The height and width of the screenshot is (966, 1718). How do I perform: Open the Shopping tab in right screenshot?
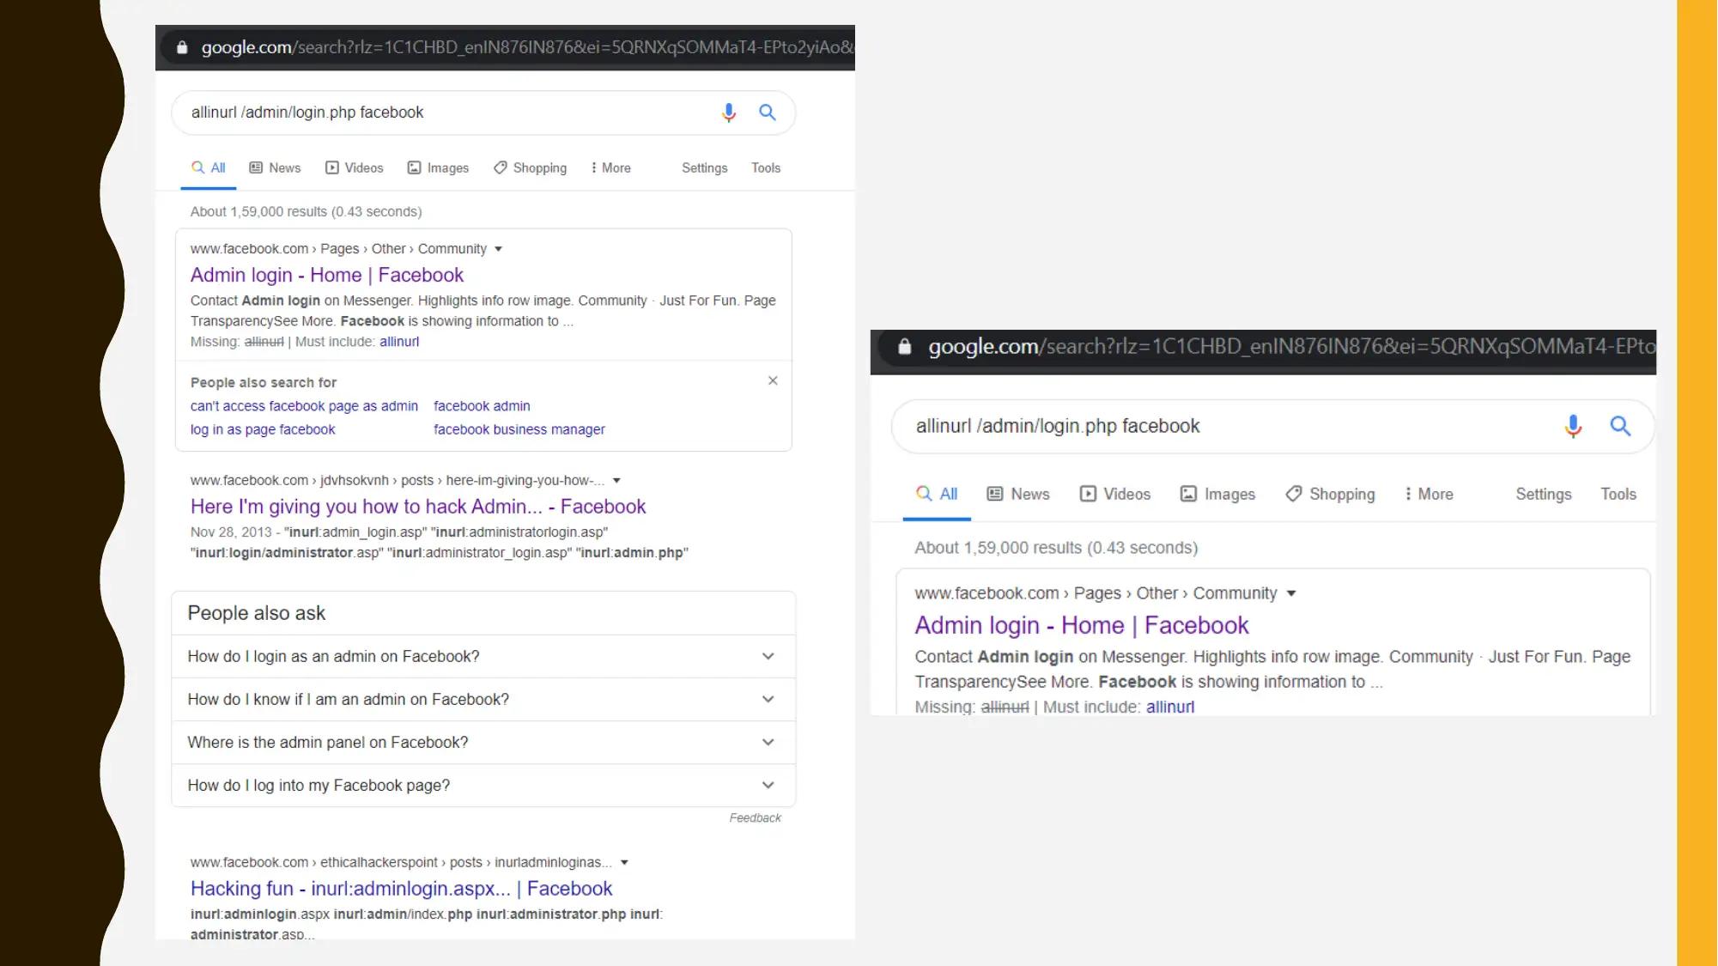tap(1330, 494)
